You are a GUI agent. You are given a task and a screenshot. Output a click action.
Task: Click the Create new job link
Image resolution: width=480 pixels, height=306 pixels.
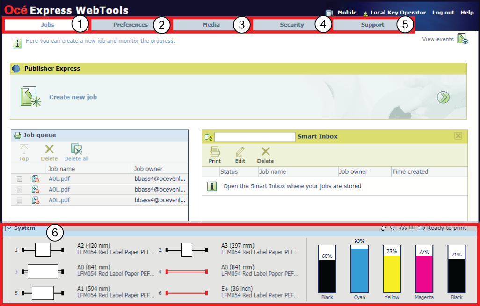click(x=73, y=97)
